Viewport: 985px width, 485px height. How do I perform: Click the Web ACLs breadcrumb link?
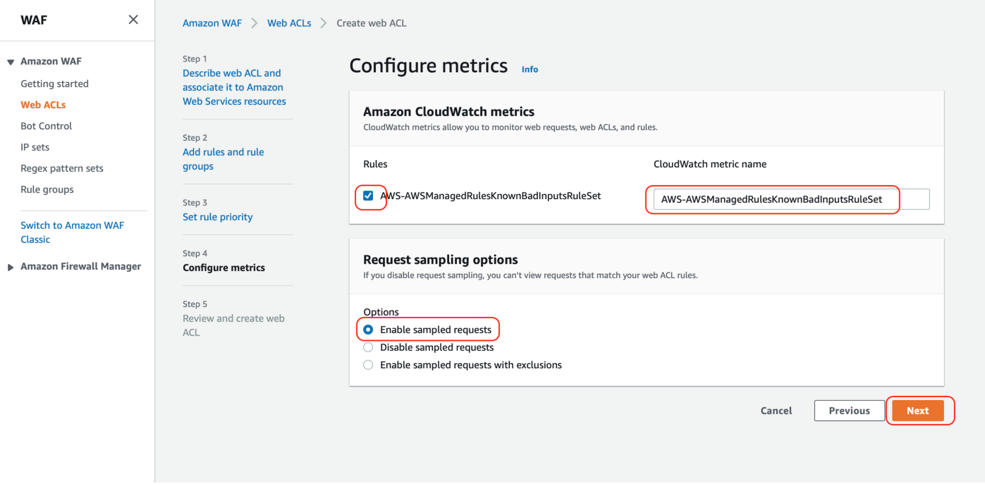pos(289,23)
